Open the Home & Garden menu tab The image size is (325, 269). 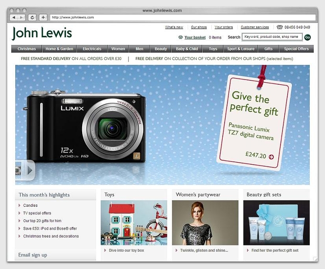pos(59,49)
